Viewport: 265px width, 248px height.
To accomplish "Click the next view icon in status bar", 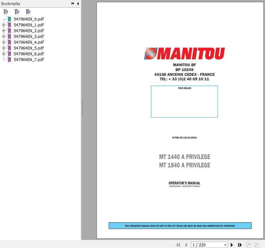I will pos(257,245).
